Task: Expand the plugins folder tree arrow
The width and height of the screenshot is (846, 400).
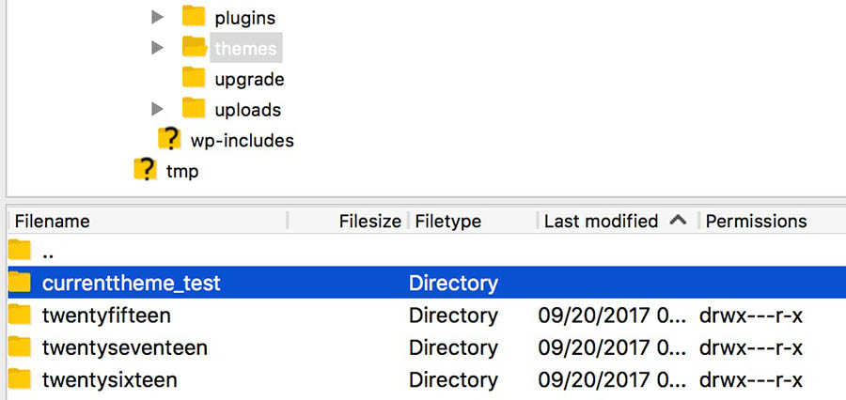Action: (158, 17)
